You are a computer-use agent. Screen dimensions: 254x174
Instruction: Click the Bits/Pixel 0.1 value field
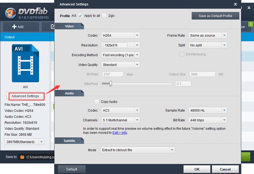coord(183,84)
